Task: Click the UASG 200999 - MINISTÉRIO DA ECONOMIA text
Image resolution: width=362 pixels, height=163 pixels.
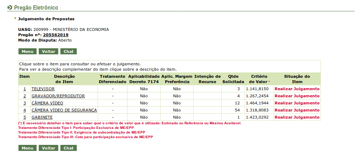Action: coord(64,29)
